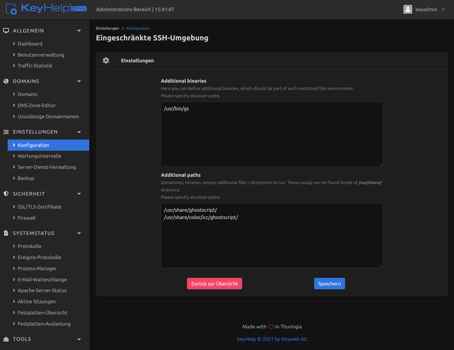The image size is (454, 350).
Task: Collapse the Allgemein section chevron
Action: coord(79,31)
